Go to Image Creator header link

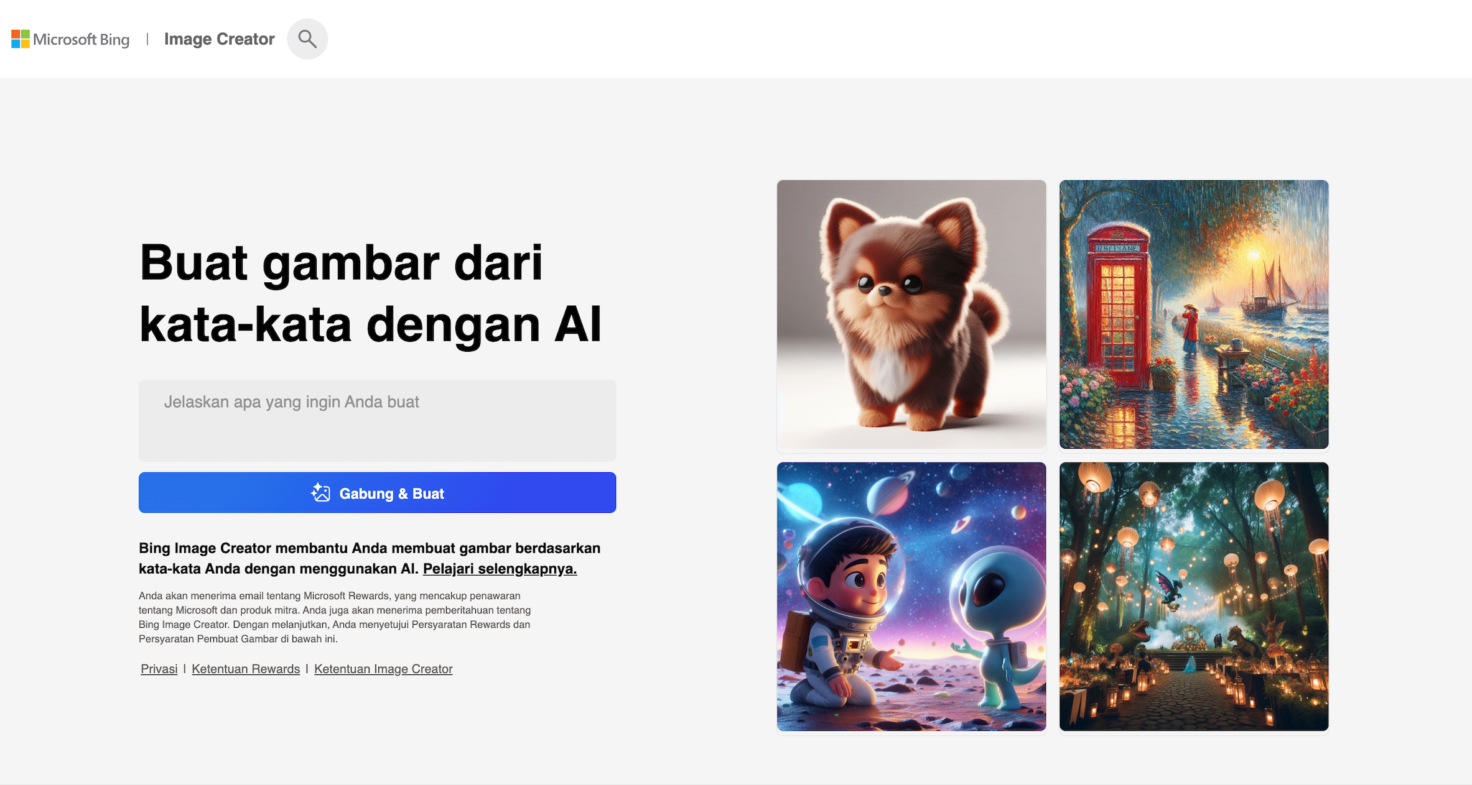[x=219, y=39]
